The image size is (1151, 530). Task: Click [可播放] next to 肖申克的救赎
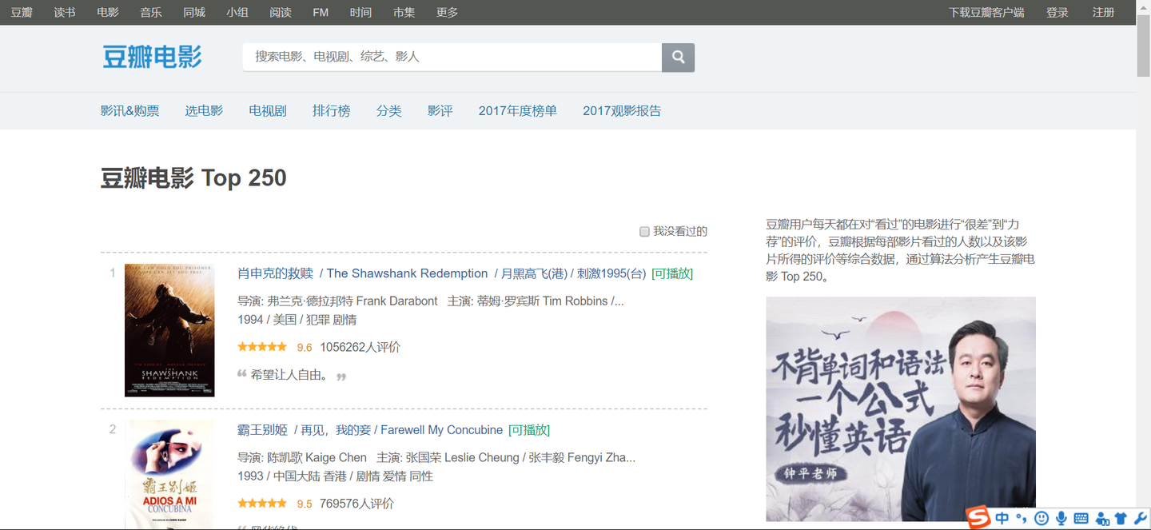pos(672,273)
